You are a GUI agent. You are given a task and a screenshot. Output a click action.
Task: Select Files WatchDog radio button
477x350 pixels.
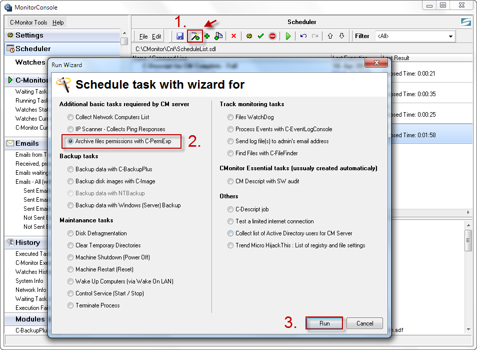[230, 117]
